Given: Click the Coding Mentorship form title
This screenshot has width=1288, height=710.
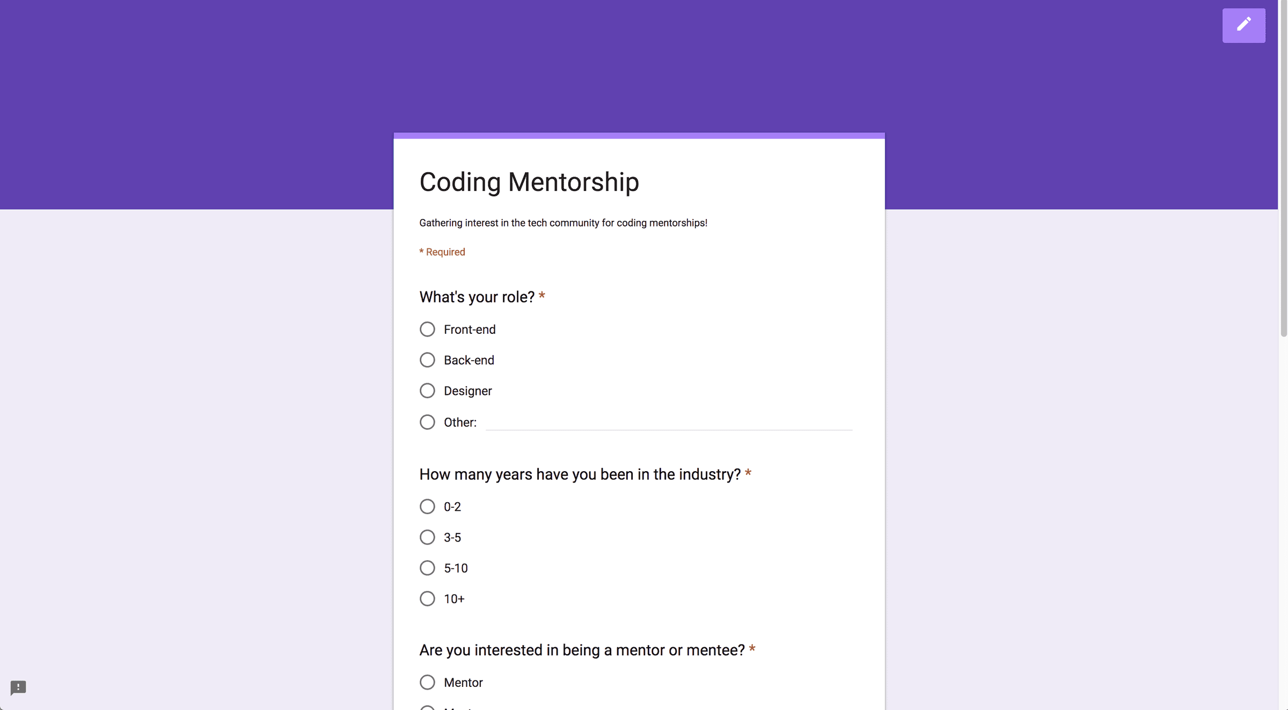Looking at the screenshot, I should click(x=529, y=182).
